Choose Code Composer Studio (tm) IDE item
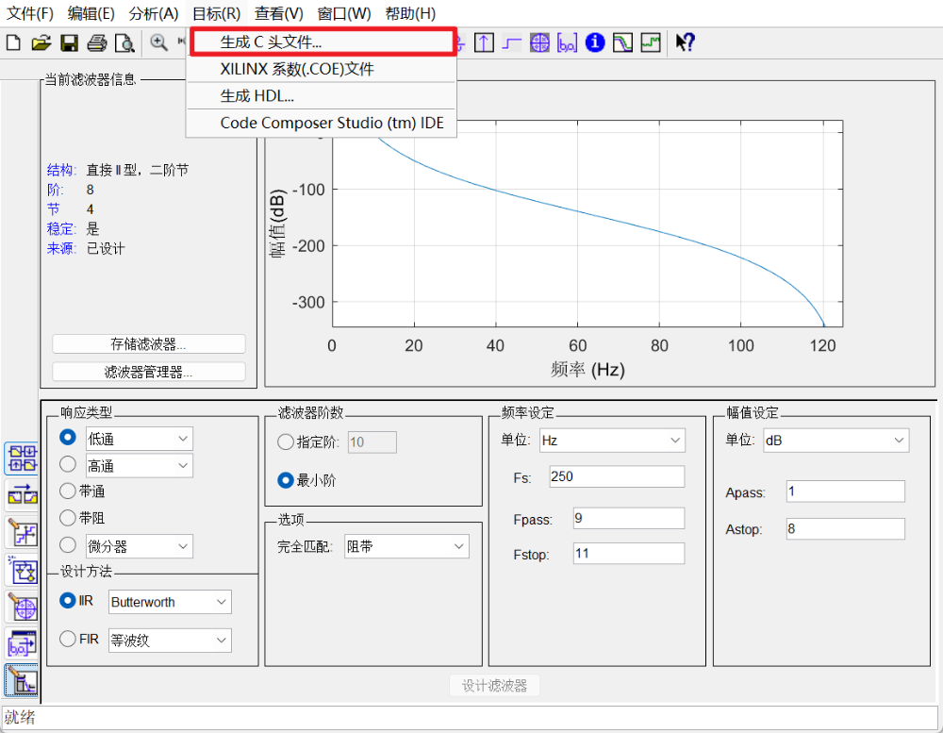The image size is (943, 733). coord(322,123)
